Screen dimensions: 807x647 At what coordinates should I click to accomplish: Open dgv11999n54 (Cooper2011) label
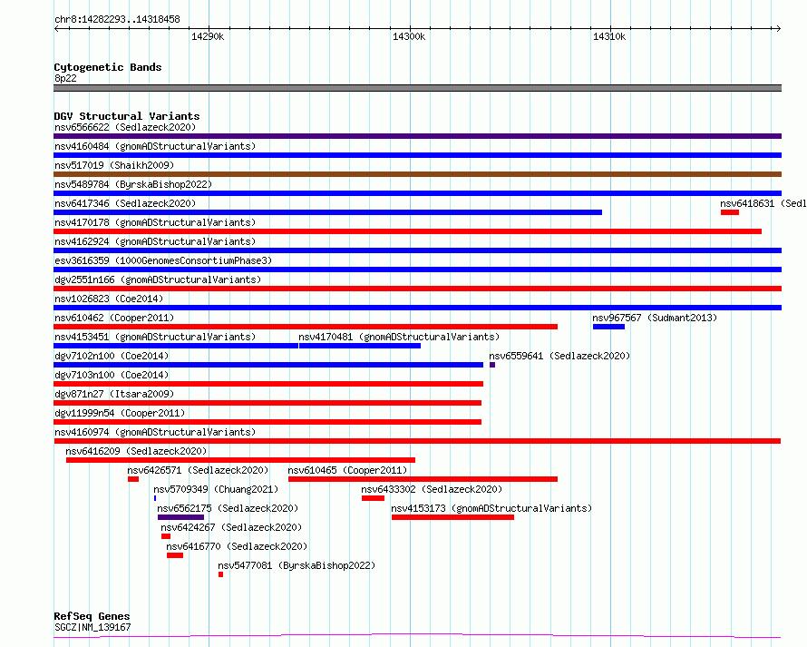click(x=120, y=413)
